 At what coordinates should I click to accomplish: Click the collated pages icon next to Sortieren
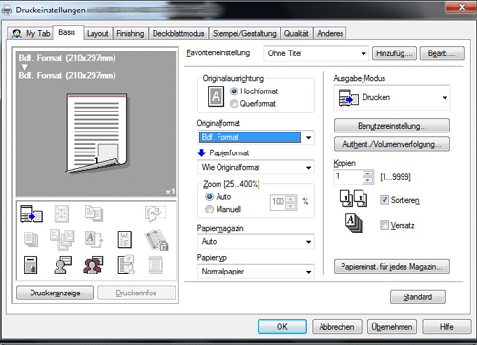coord(353,198)
